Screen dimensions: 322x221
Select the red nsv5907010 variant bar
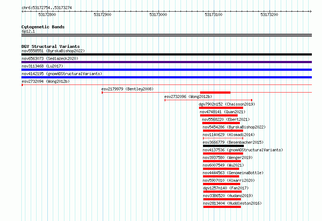click(x=221, y=184)
